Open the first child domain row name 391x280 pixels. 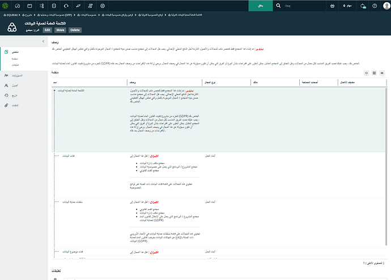click(69, 156)
